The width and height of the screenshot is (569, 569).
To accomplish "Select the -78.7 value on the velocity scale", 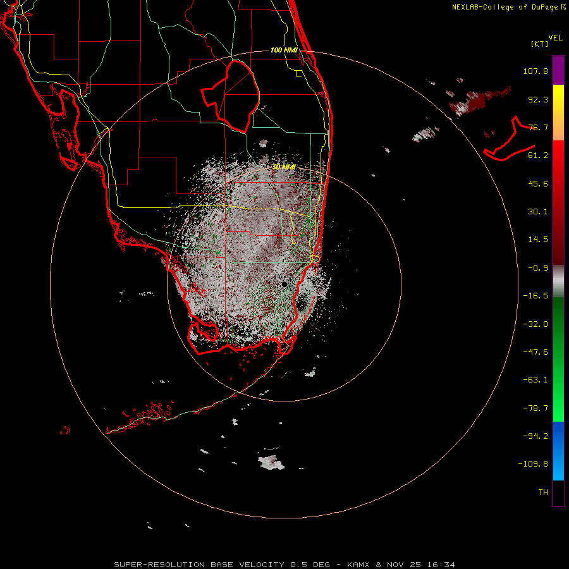I will coord(535,408).
